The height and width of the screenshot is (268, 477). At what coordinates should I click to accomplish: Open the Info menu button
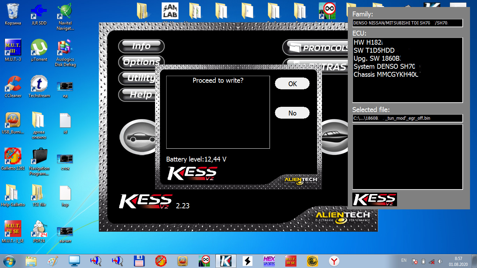pos(141,46)
